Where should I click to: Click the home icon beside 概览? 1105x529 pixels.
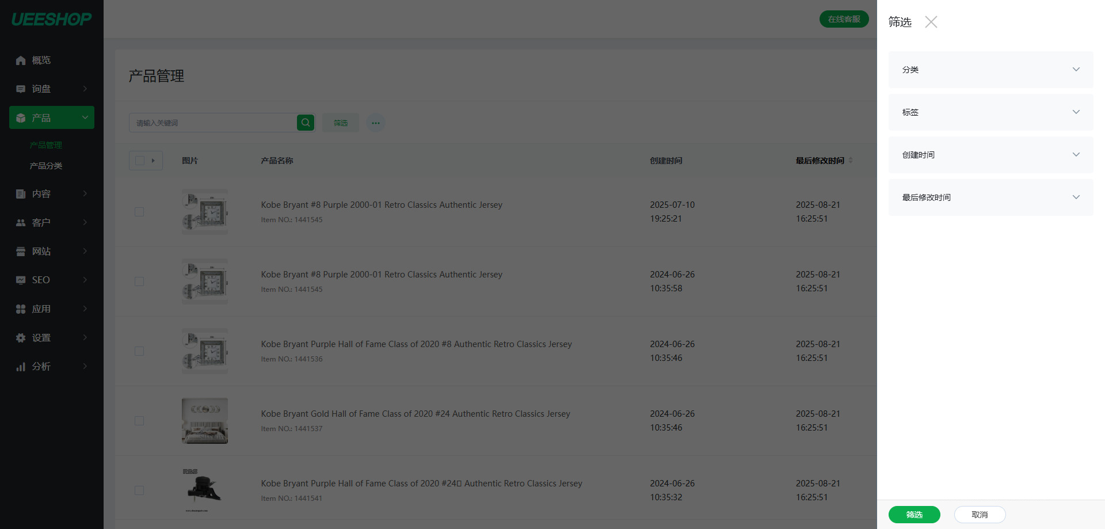21,60
